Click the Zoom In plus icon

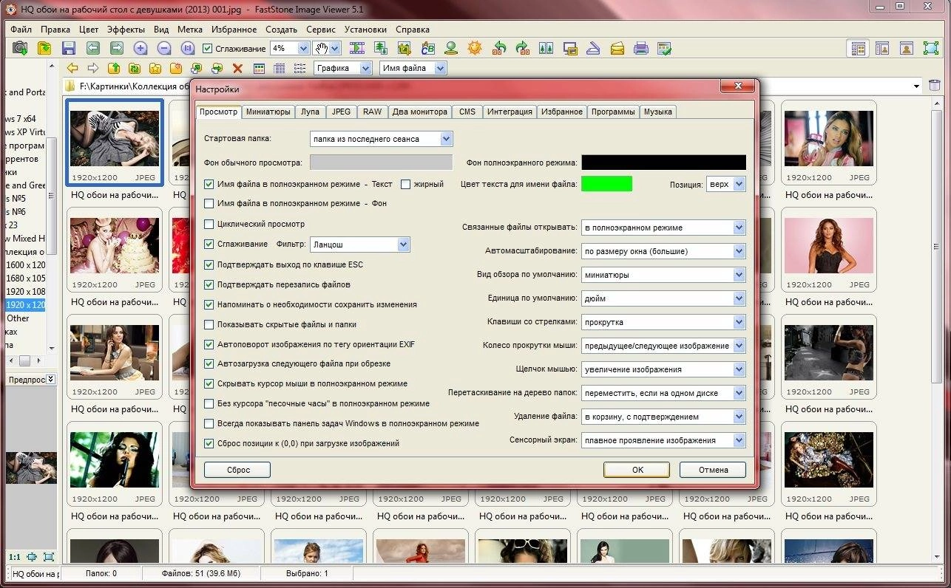tap(141, 48)
